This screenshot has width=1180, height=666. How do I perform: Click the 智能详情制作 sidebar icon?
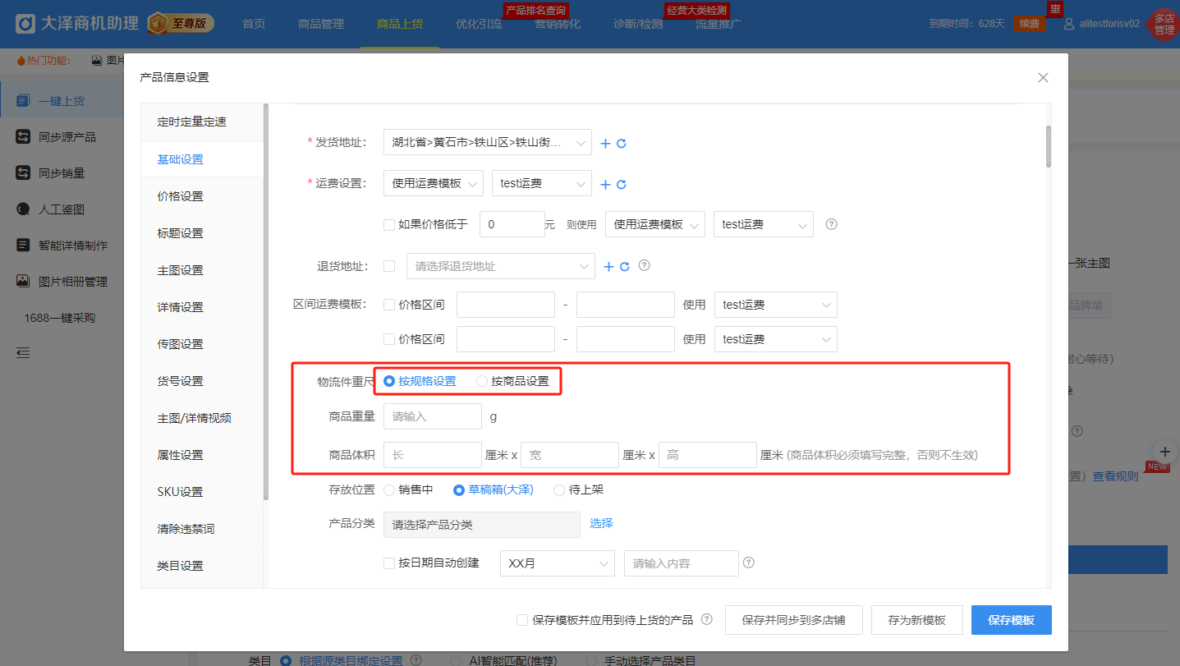point(23,246)
